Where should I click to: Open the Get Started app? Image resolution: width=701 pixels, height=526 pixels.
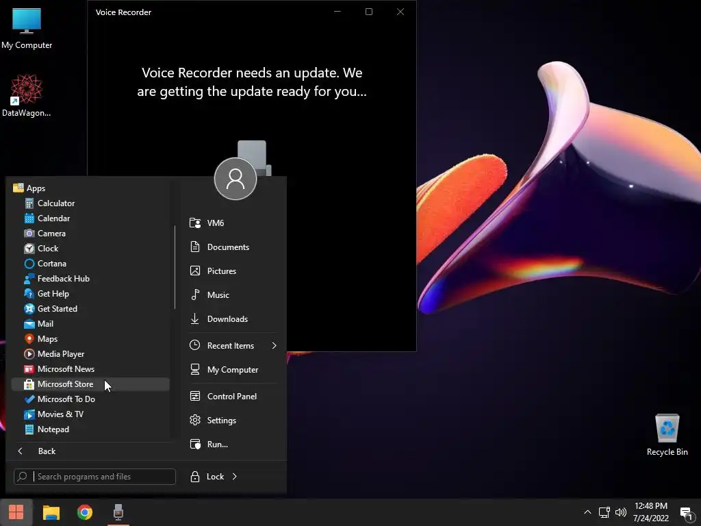(x=90, y=309)
